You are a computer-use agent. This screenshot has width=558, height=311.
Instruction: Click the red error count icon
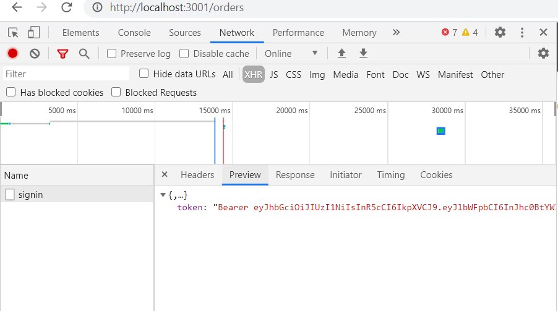[x=445, y=32]
